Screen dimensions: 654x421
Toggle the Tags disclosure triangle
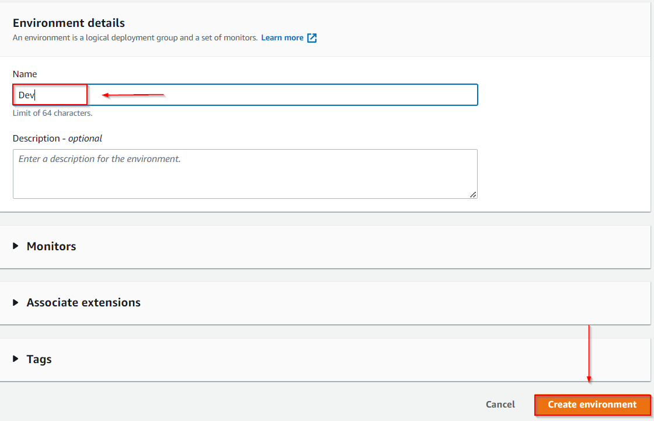click(16, 359)
